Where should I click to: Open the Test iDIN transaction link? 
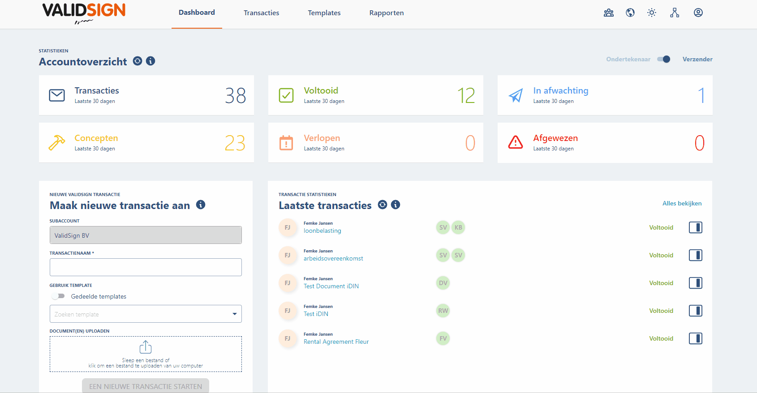(316, 314)
